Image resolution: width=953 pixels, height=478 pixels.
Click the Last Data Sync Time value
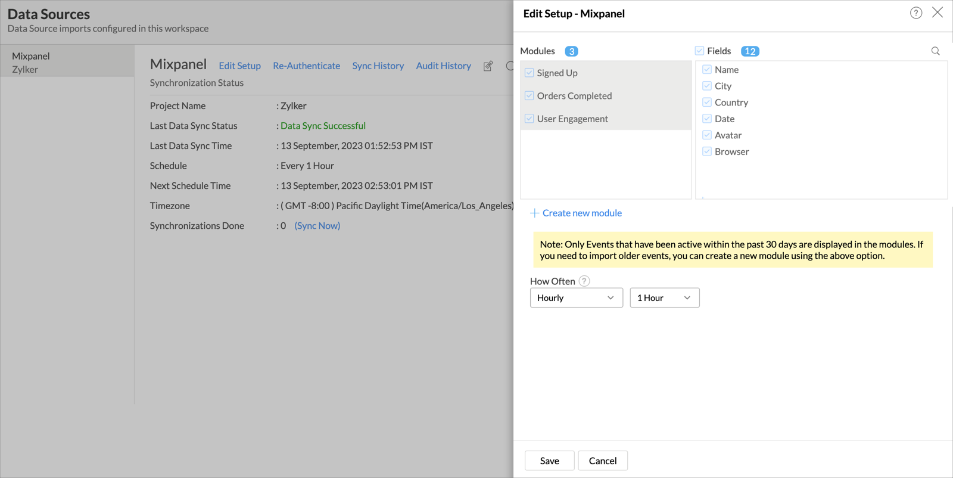pyautogui.click(x=357, y=146)
